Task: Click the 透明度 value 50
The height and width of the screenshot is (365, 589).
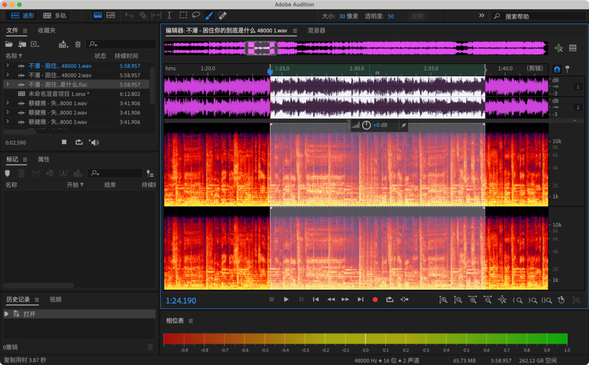Action: coord(391,16)
